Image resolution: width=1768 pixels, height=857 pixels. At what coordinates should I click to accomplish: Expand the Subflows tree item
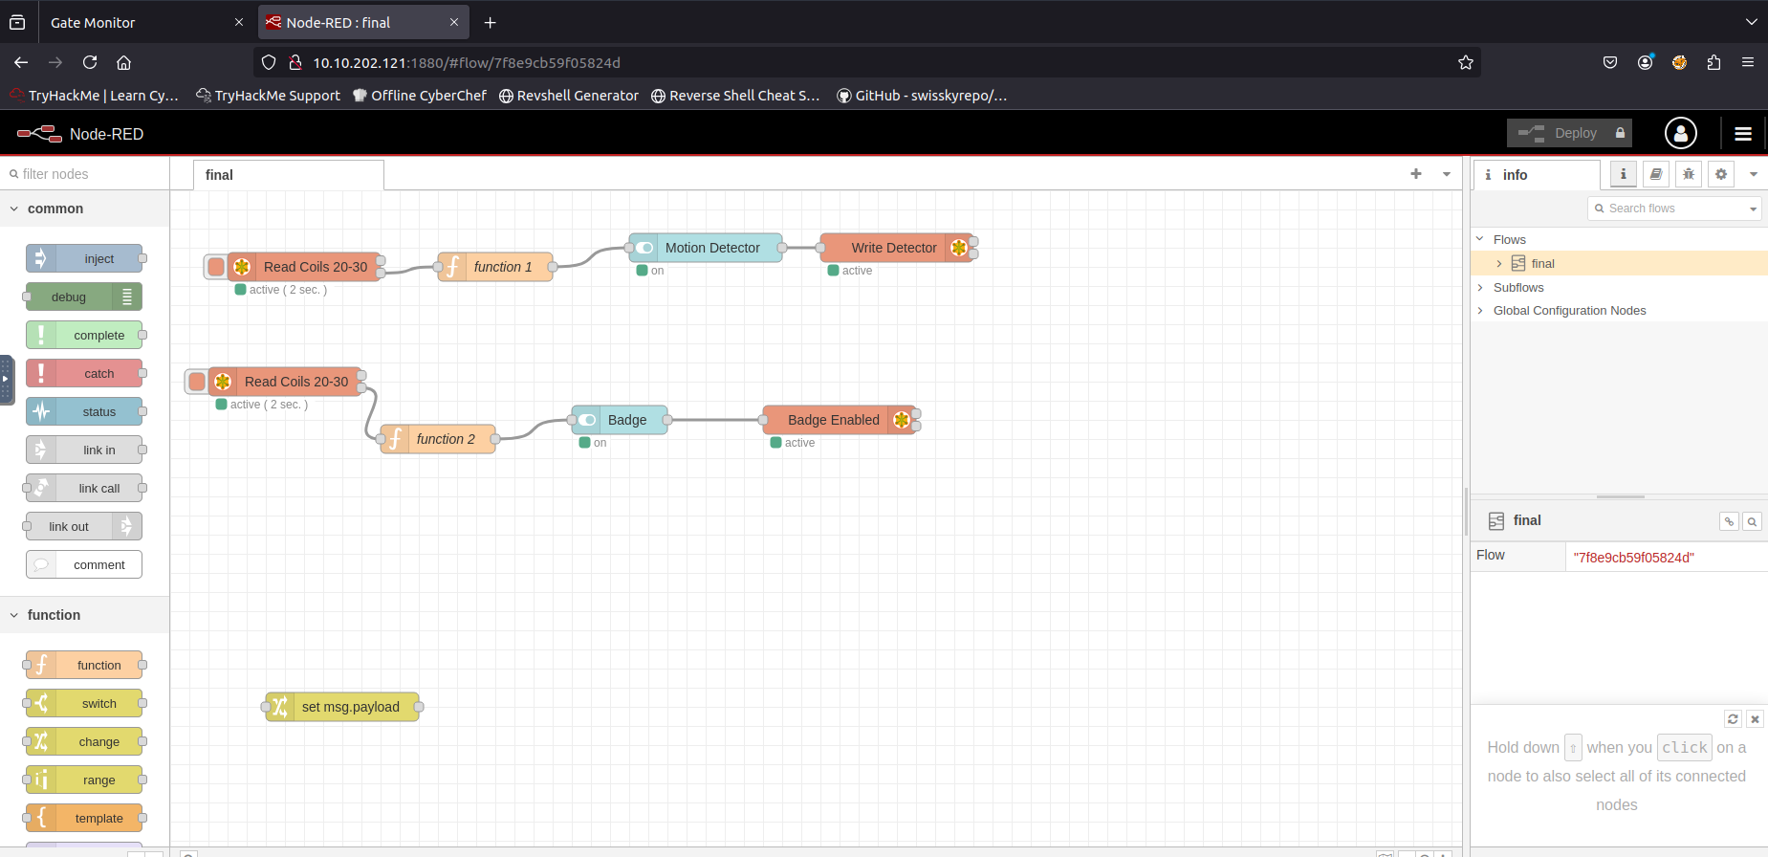click(x=1480, y=288)
